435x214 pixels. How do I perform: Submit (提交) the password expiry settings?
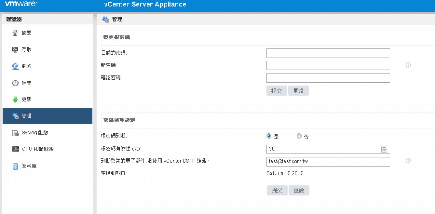coord(277,190)
